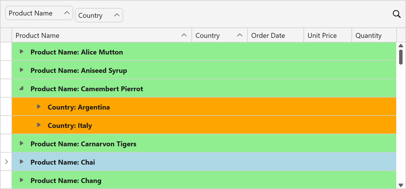This screenshot has height=189, width=406.
Task: Click sort arrow in Country column header
Action: click(240, 35)
